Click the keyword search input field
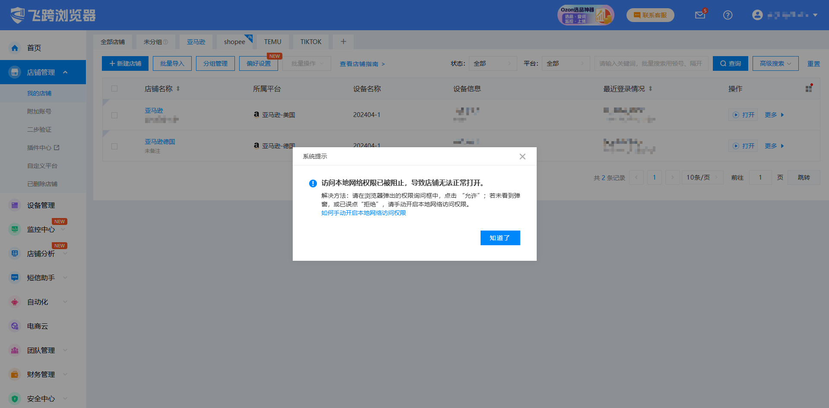829x408 pixels. click(x=651, y=63)
